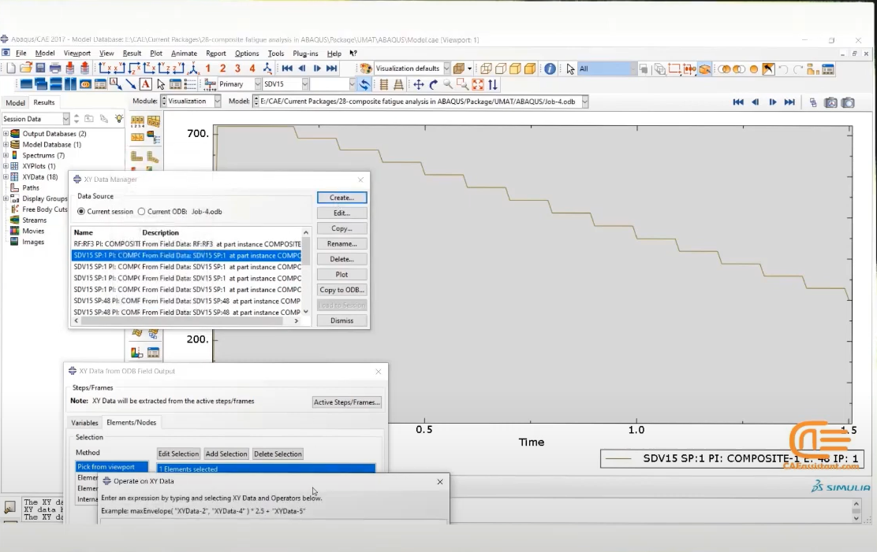Click the Auto-fit view icon
Screen dimensions: 877x552
pos(478,84)
